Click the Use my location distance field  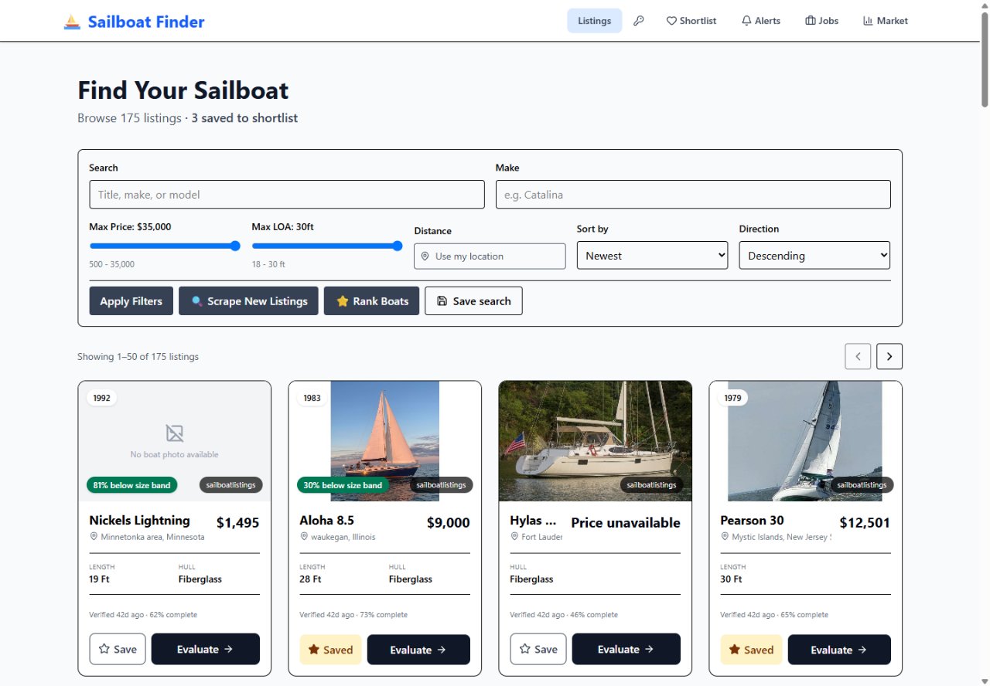[x=490, y=256]
